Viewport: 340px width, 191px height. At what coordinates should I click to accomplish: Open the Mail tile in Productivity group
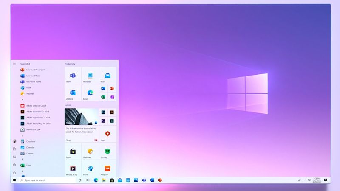pyautogui.click(x=108, y=76)
